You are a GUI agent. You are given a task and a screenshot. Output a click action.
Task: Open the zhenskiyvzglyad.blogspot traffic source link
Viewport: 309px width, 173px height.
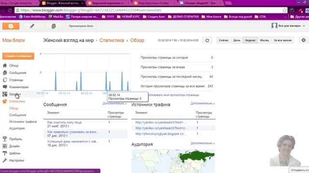161,134
